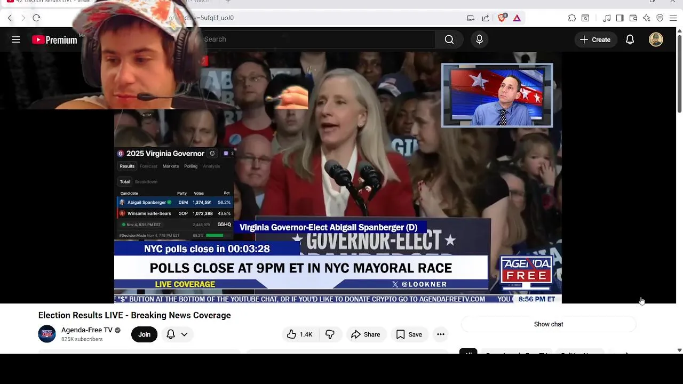This screenshot has height=384, width=683.
Task: Click '2025 Virginia Governor' heading in the video
Action: tap(165, 154)
